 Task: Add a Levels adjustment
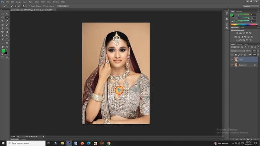pos(240,33)
